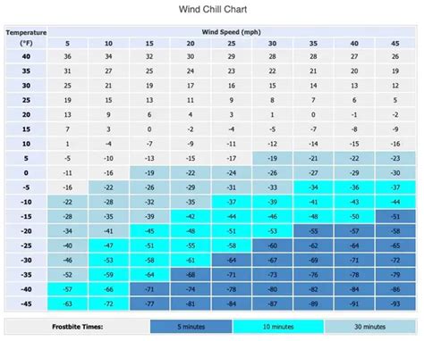Select the 25 mph wind speed column header

[x=232, y=44]
